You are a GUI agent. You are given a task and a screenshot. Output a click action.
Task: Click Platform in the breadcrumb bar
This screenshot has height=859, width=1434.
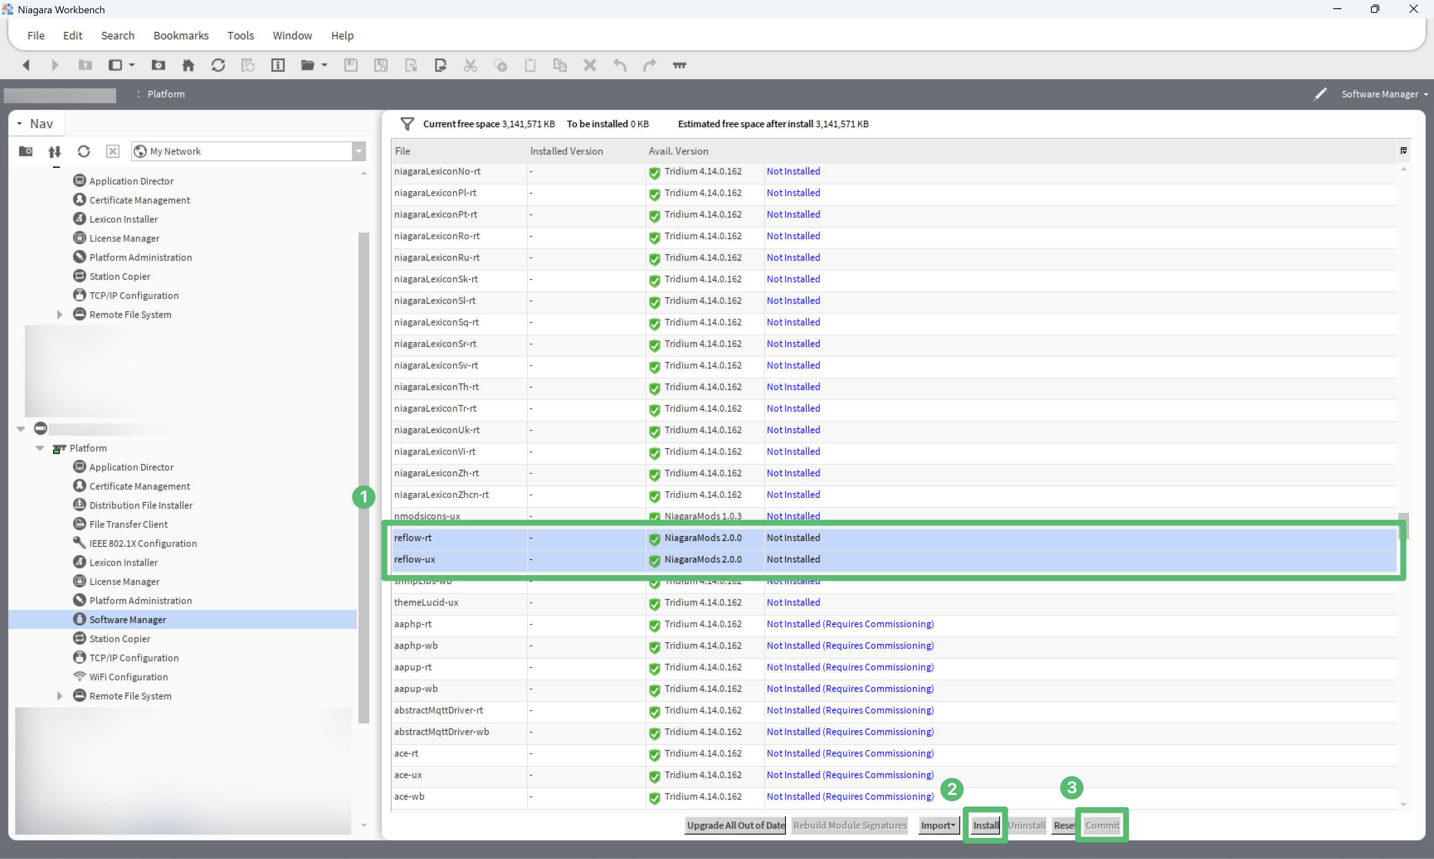(166, 94)
